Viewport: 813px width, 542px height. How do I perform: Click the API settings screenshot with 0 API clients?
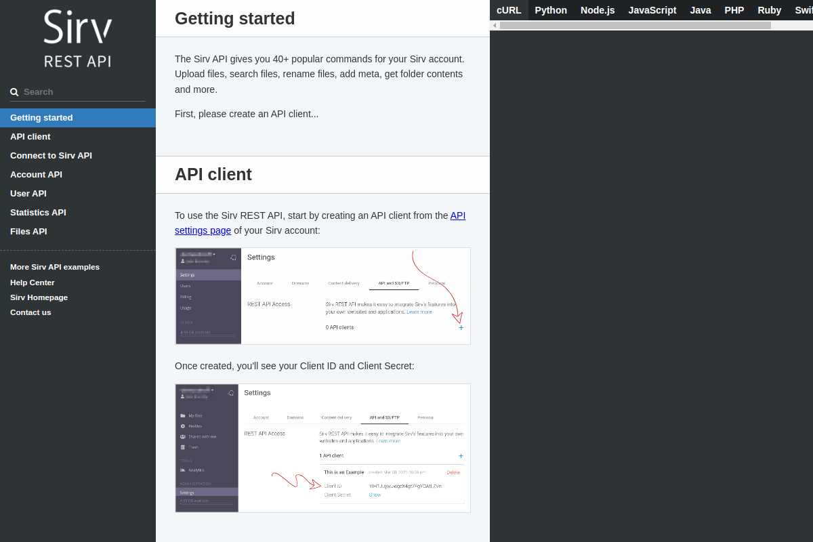(322, 296)
